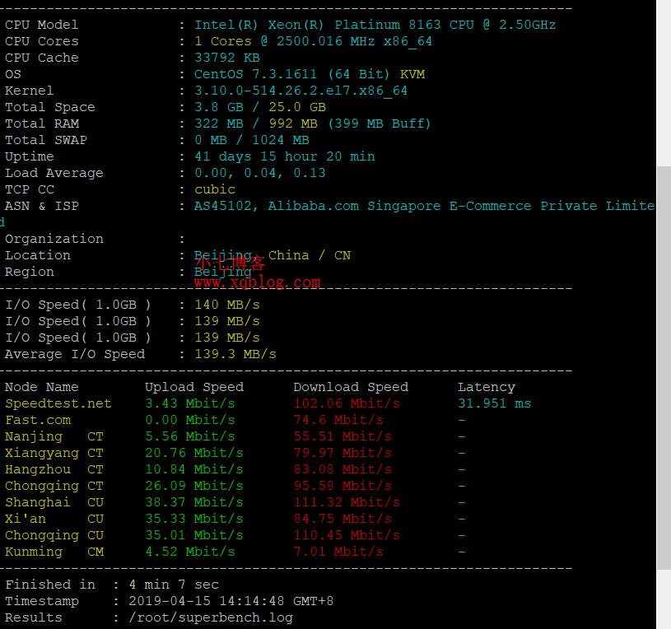Click the CPU model value 'Intel(R) Xeon(R) Platinum 8163'
Image resolution: width=671 pixels, height=629 pixels.
coord(317,25)
